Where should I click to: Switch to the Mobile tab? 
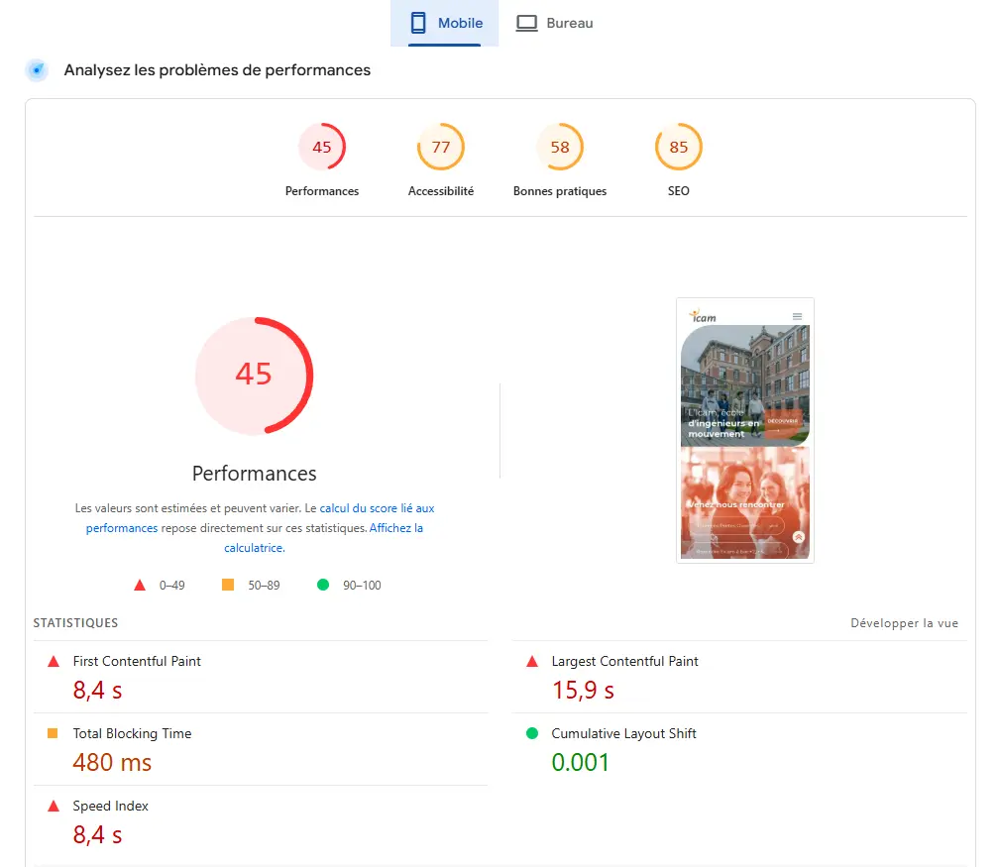click(446, 23)
